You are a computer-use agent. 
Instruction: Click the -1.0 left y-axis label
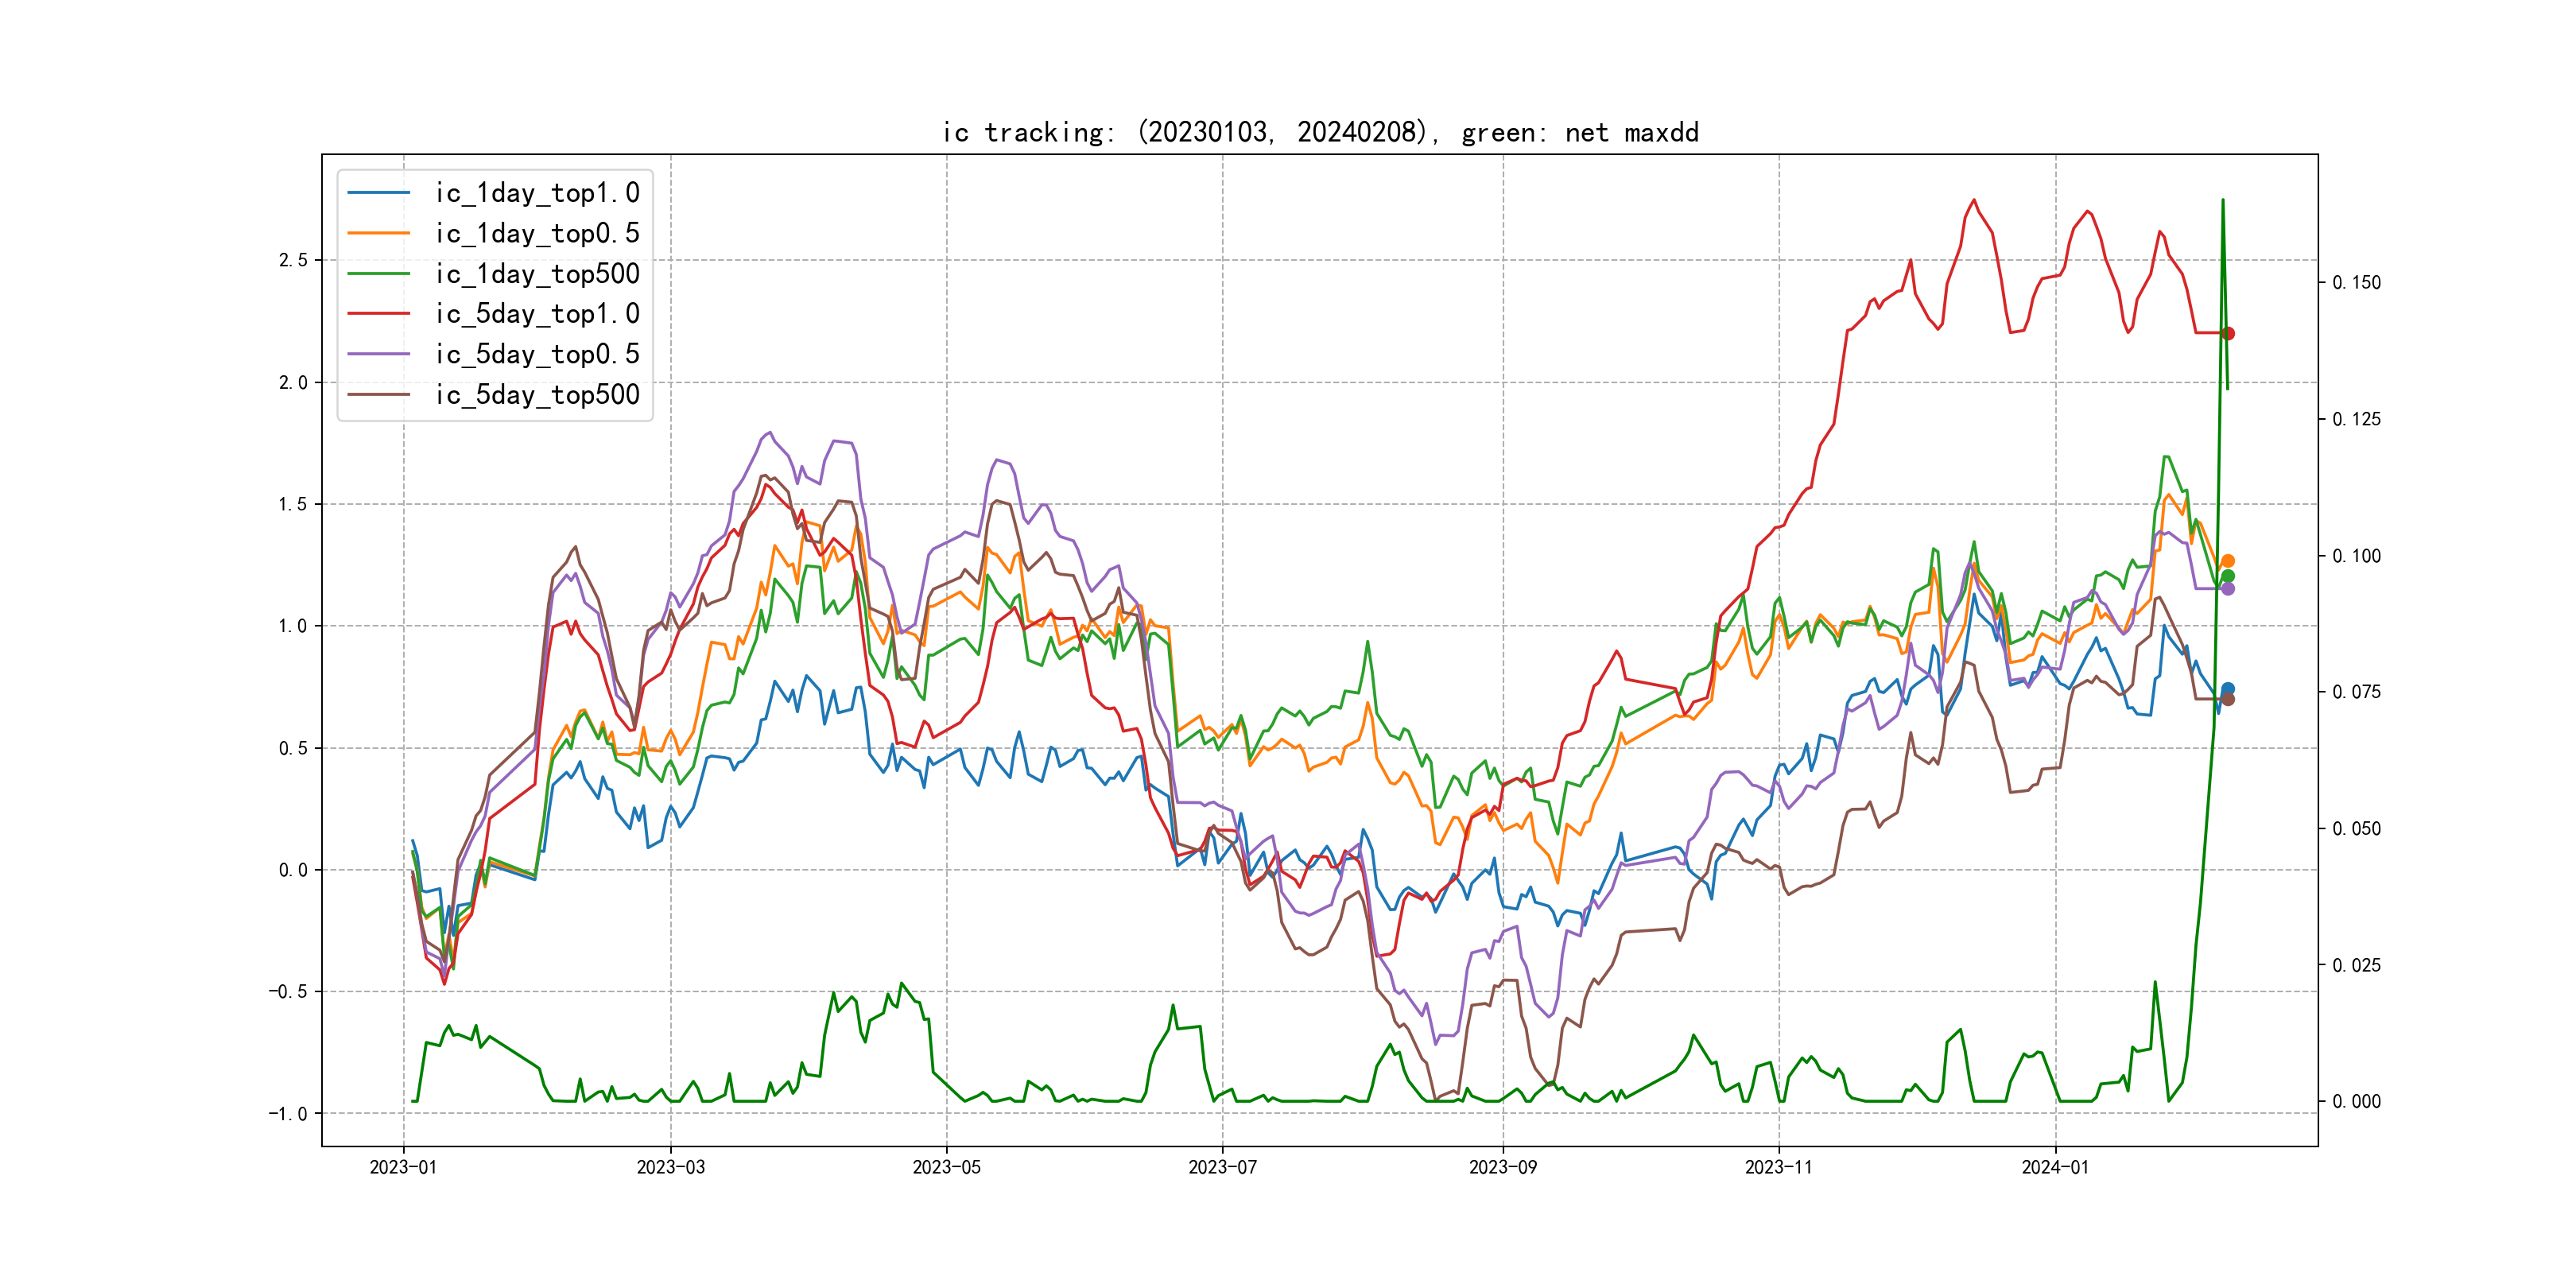[x=288, y=1114]
